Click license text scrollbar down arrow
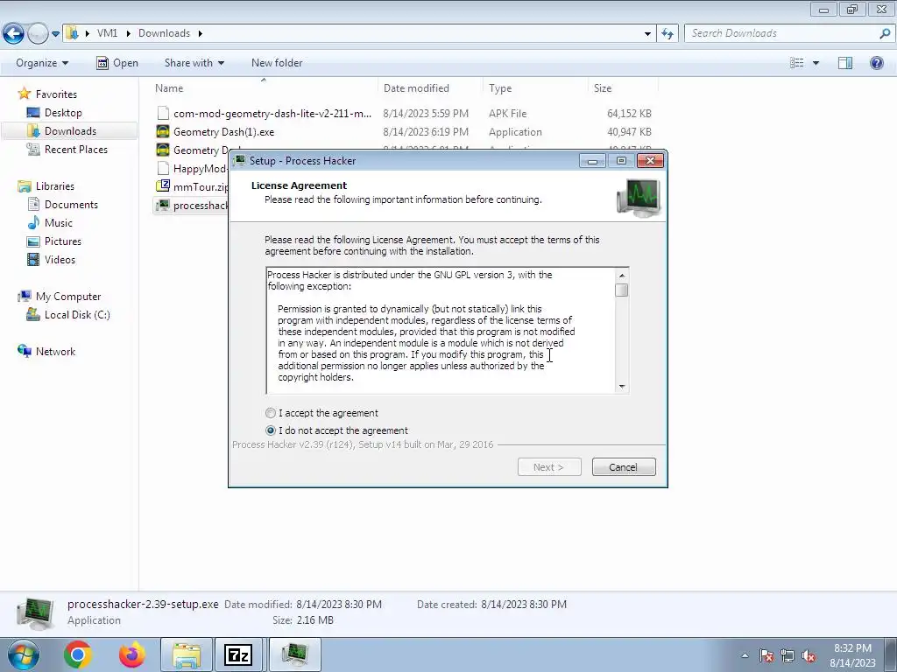 [x=622, y=387]
